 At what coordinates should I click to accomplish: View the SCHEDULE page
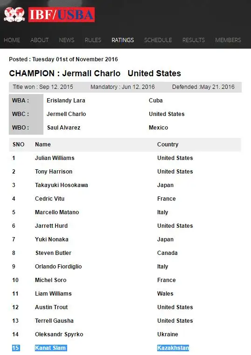[x=158, y=40]
